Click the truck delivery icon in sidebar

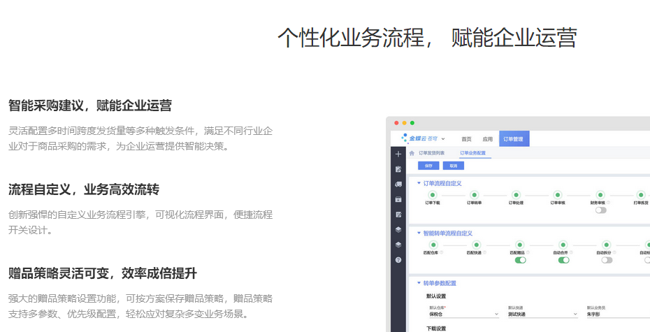(398, 184)
